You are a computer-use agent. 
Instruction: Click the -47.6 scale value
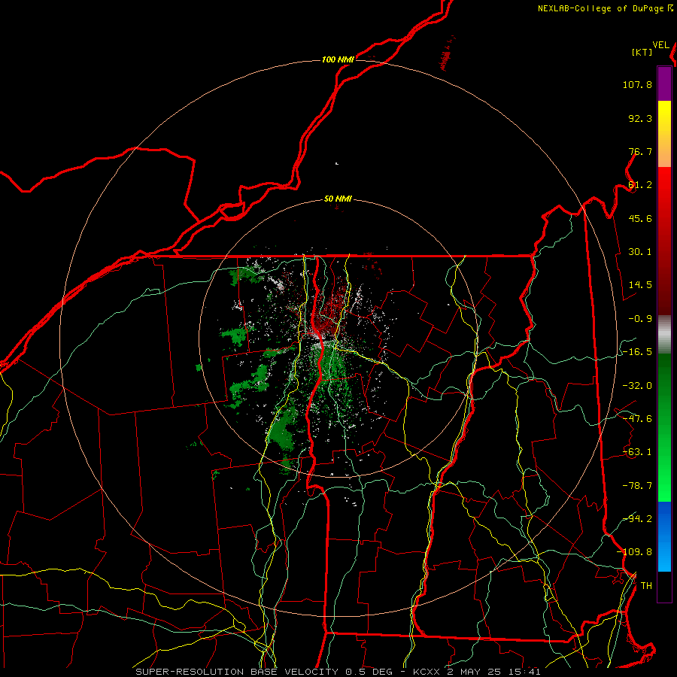(637, 419)
